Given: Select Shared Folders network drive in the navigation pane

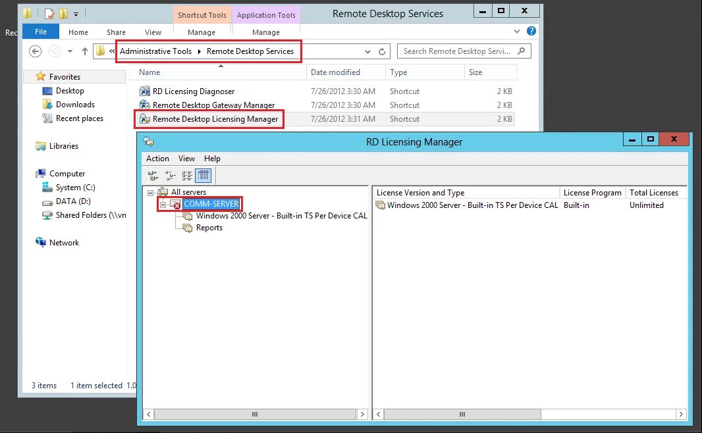Looking at the screenshot, I should (x=91, y=215).
